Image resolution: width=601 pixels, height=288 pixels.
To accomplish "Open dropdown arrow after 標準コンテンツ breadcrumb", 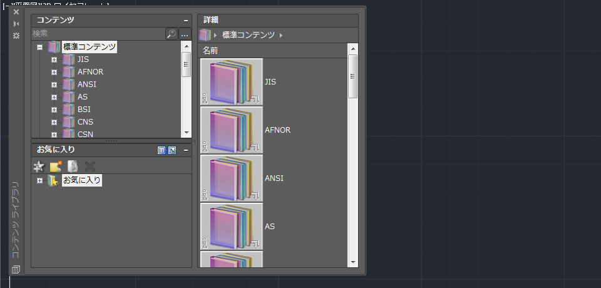I will [x=281, y=35].
